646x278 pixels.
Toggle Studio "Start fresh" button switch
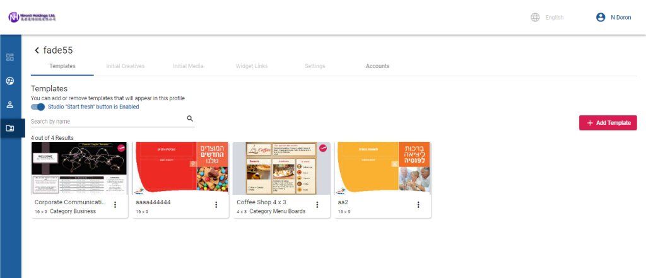pos(37,107)
